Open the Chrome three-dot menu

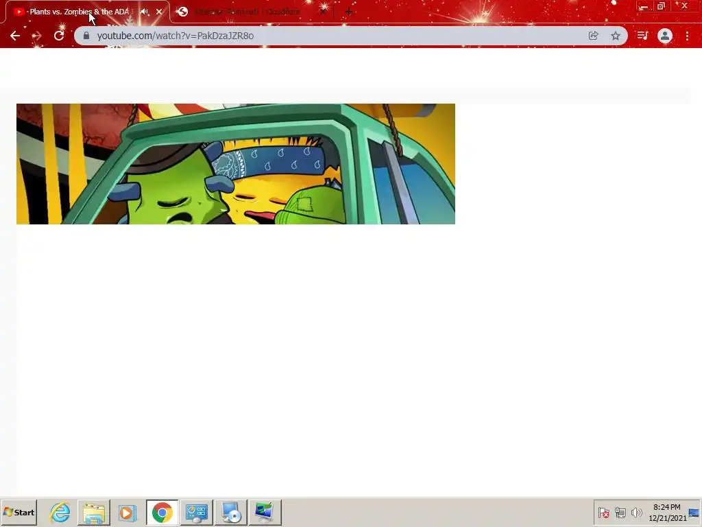pos(687,36)
